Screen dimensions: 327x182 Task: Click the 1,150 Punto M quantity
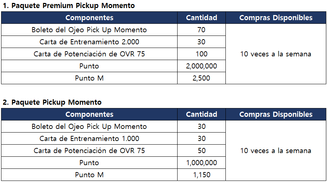pos(201,175)
